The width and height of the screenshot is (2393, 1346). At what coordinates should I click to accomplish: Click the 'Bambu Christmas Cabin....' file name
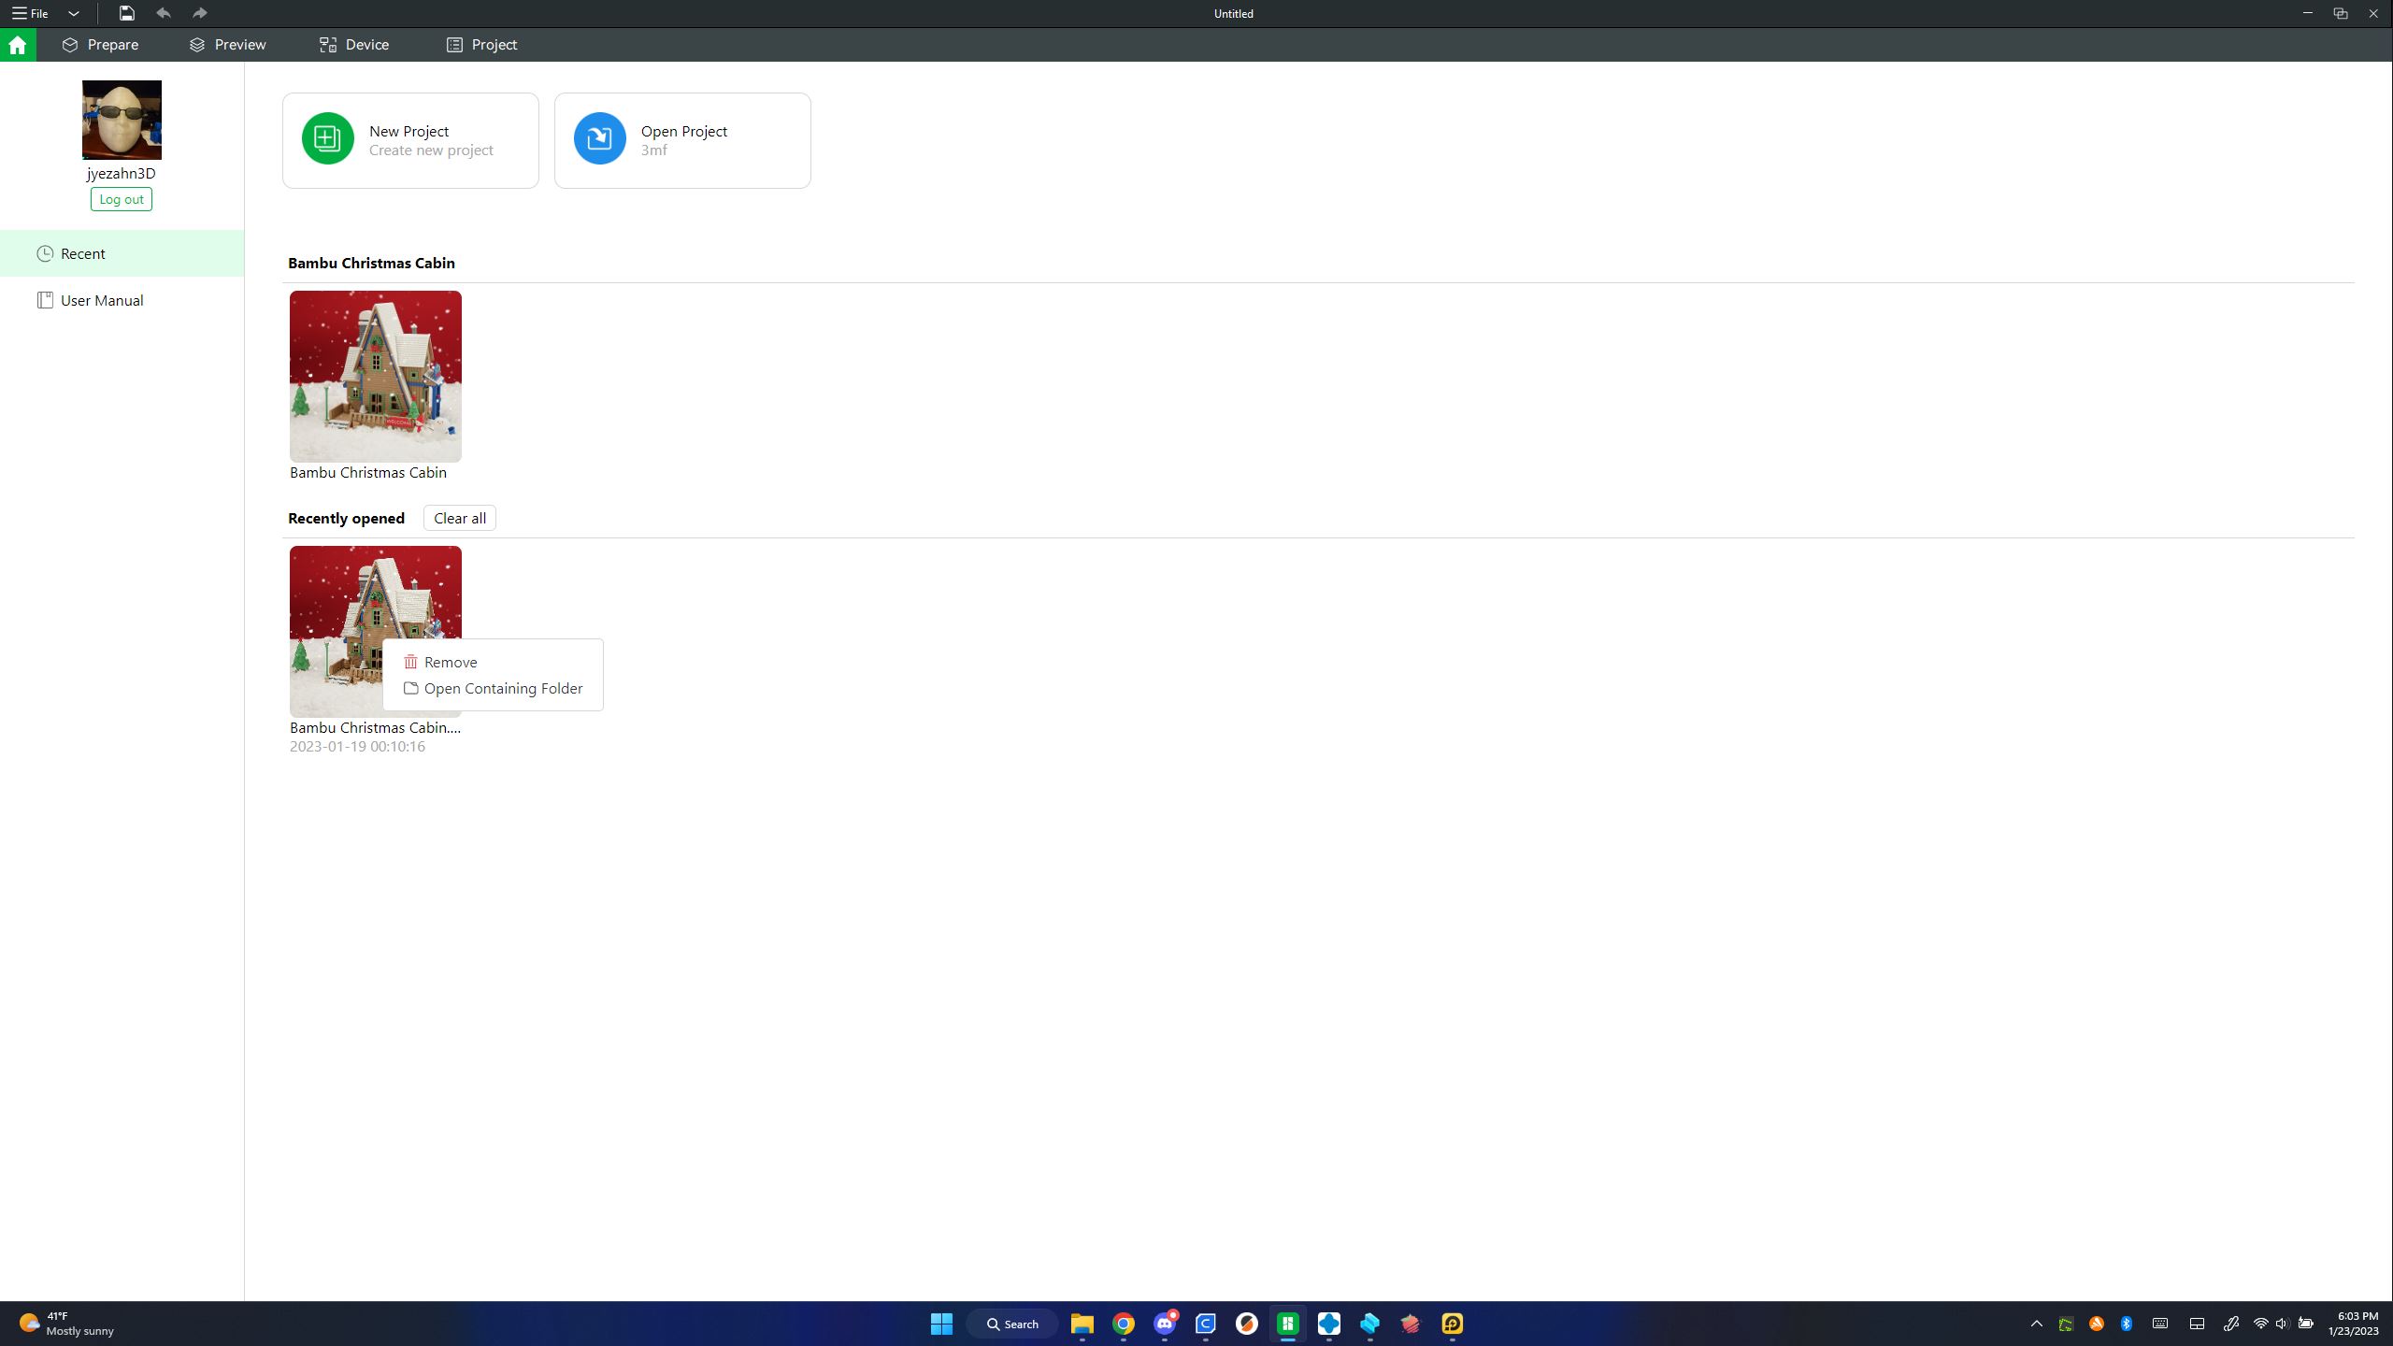click(375, 728)
